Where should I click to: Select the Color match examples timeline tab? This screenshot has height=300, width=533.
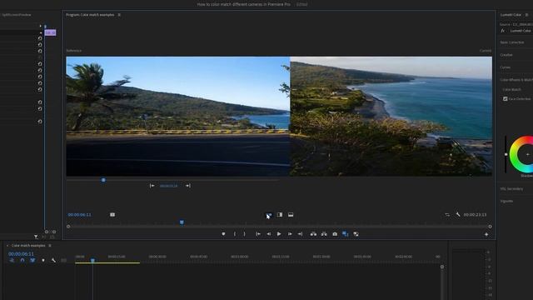click(x=28, y=246)
